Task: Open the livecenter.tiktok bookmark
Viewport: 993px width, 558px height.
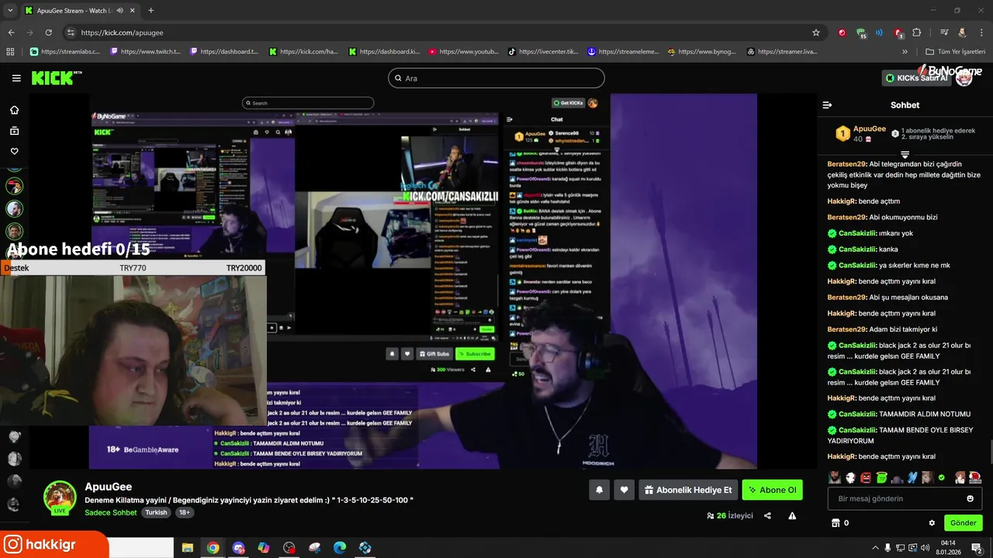Action: click(x=543, y=51)
